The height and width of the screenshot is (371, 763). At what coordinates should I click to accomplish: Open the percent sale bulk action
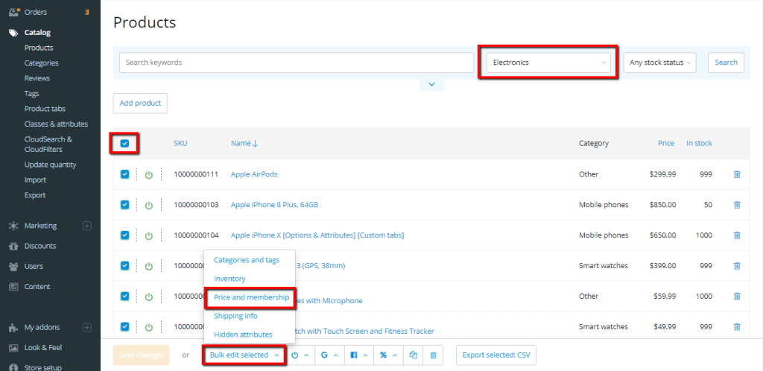(x=387, y=355)
